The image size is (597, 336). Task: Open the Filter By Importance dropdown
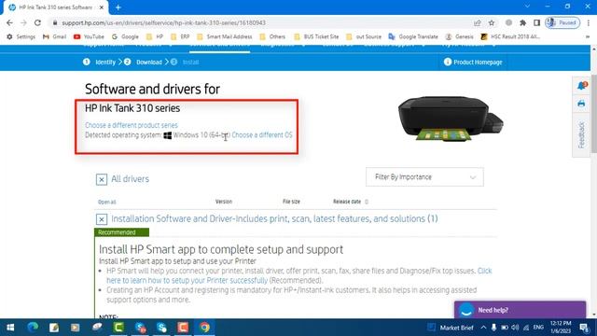pyautogui.click(x=424, y=177)
